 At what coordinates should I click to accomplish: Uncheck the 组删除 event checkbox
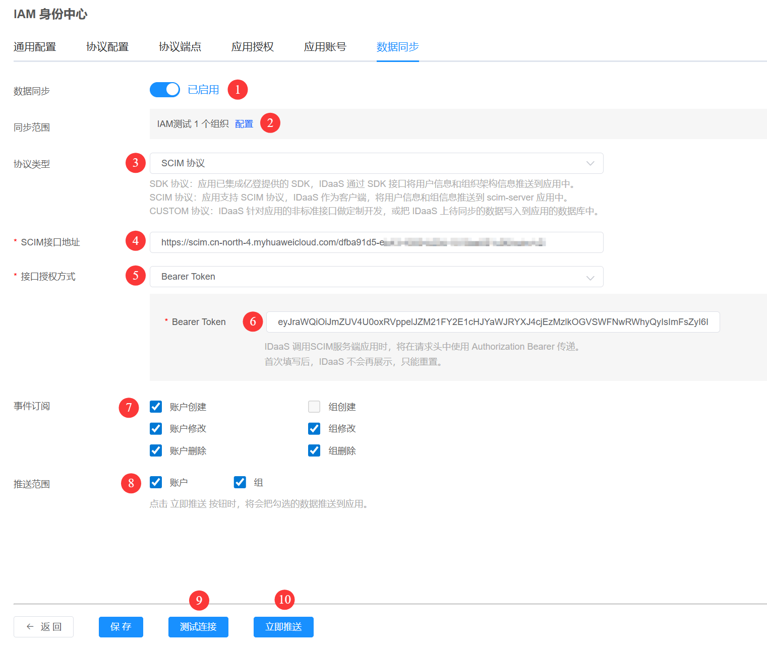click(x=314, y=450)
